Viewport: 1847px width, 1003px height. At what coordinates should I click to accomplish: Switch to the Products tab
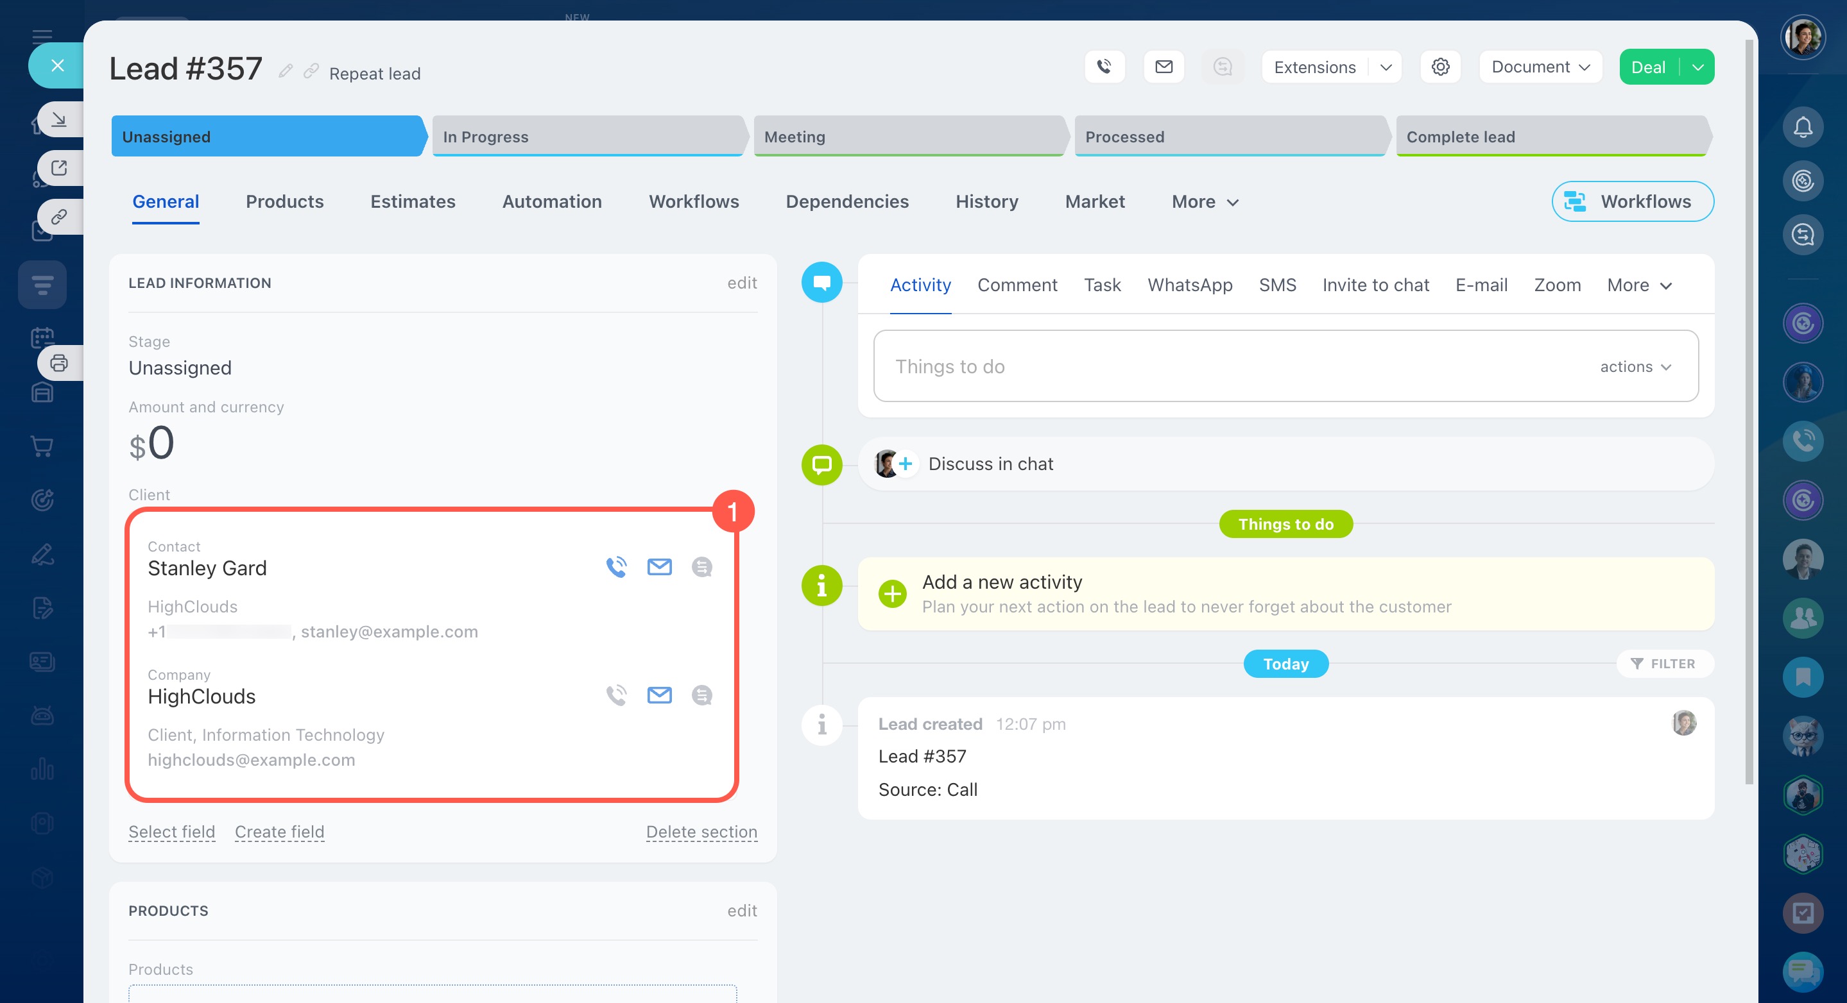pos(285,202)
